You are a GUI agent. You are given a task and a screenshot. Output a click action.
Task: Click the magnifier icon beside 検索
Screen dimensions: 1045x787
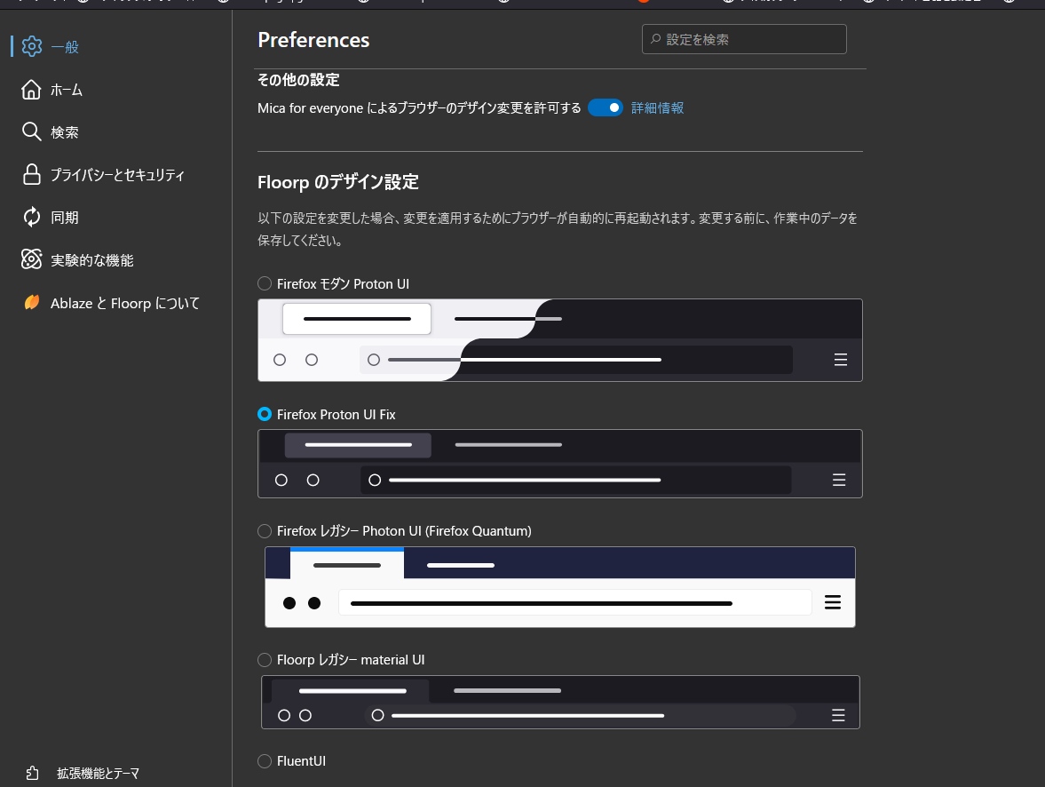pos(31,132)
